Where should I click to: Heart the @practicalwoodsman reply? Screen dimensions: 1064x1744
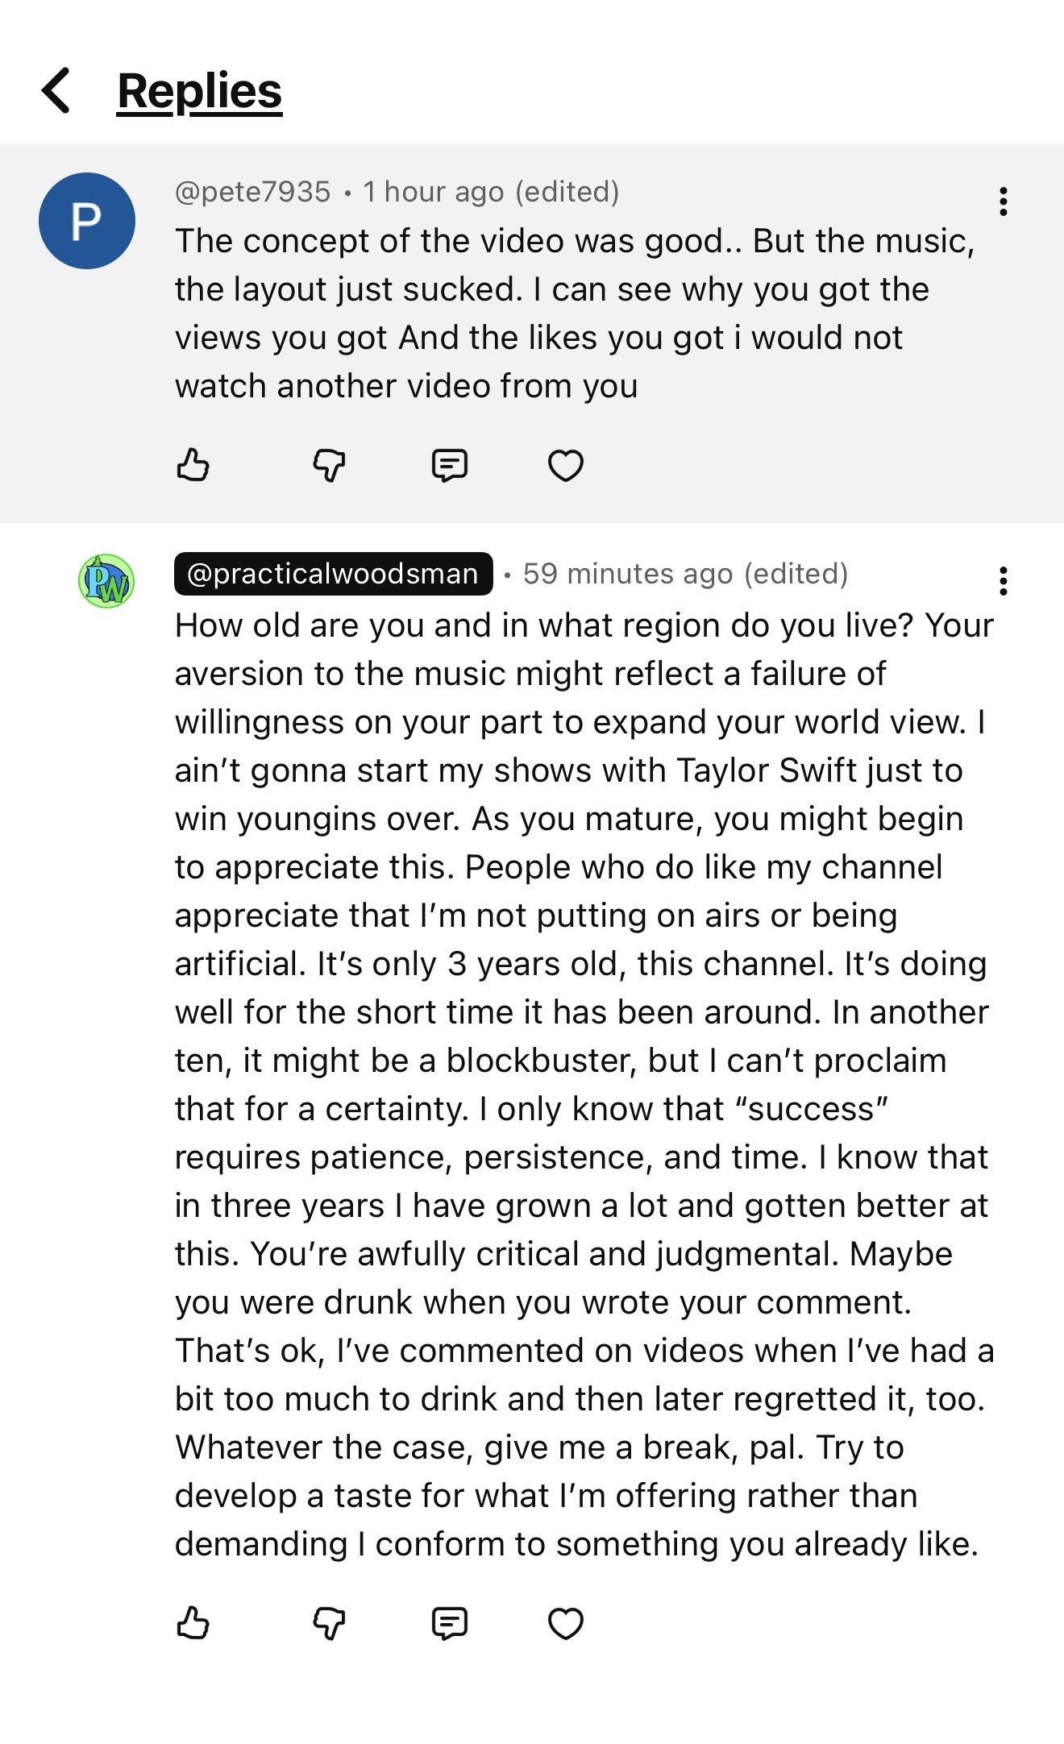(565, 1623)
